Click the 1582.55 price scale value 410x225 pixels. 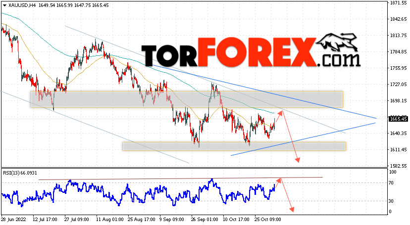click(x=398, y=166)
